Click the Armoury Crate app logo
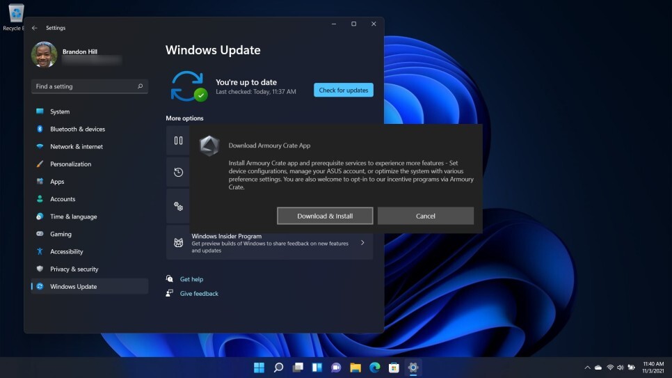 point(209,146)
